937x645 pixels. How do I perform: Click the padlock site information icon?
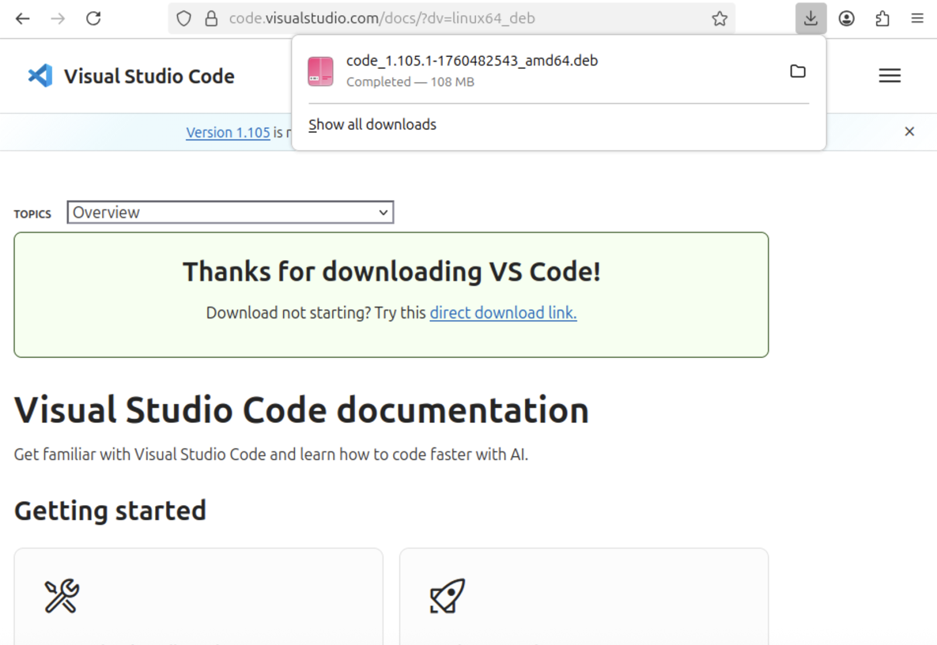click(x=211, y=19)
